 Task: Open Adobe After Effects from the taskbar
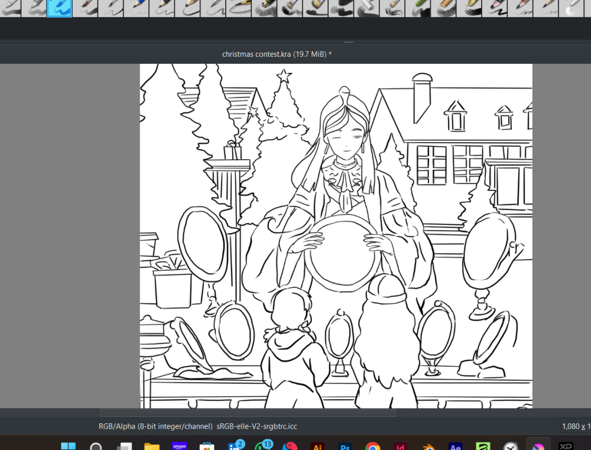coord(455,447)
